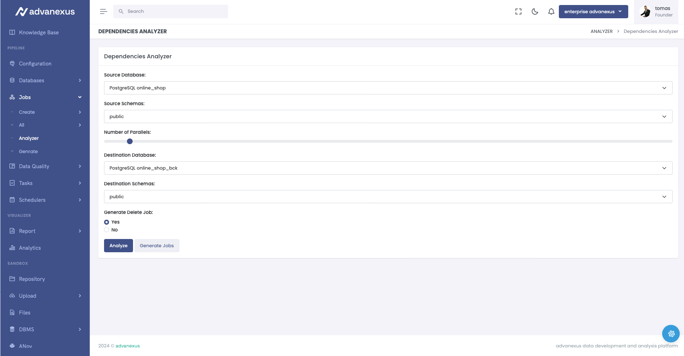This screenshot has width=684, height=356.
Task: Switch to dark mode moon icon
Action: tap(535, 11)
